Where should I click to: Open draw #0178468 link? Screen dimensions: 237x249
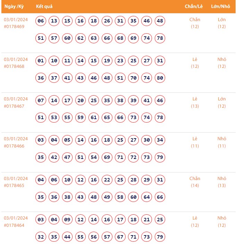coord(14,66)
